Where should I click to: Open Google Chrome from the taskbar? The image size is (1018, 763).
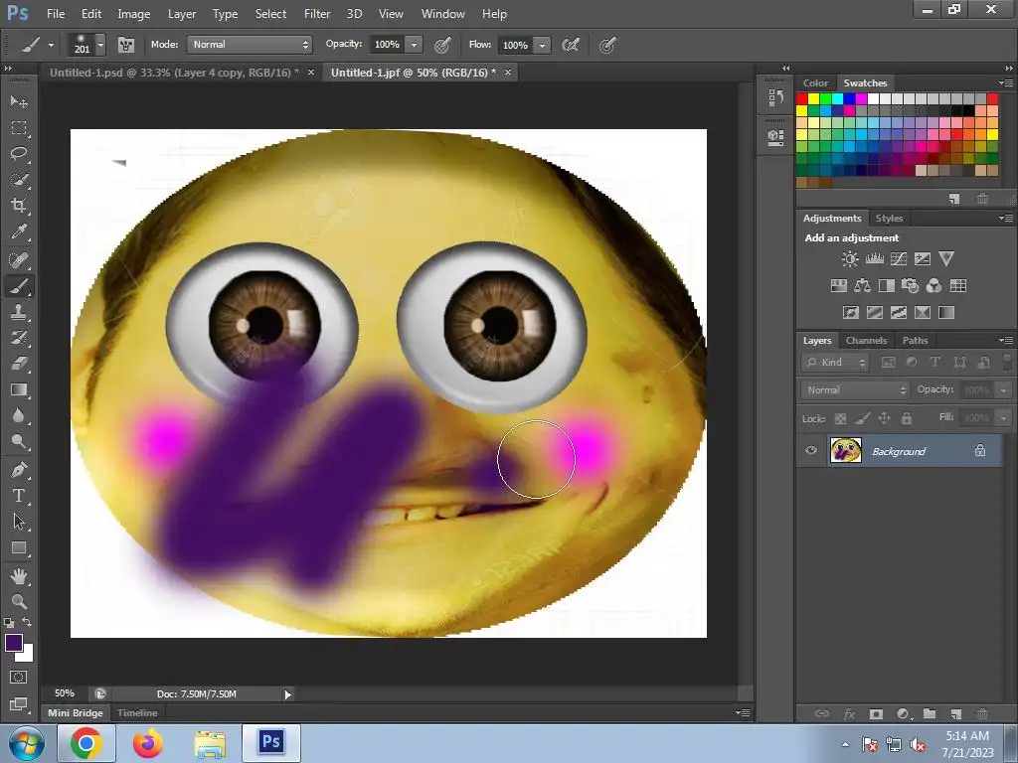click(x=86, y=743)
